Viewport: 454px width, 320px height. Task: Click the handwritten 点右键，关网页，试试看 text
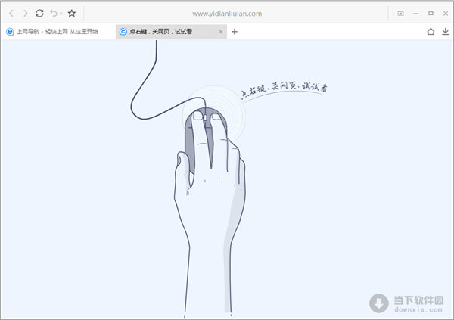point(284,89)
